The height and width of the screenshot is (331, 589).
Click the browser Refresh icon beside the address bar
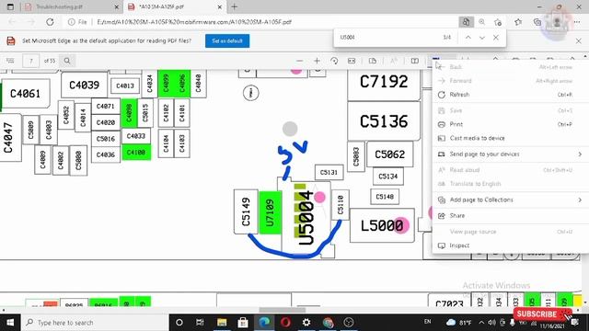click(50, 22)
